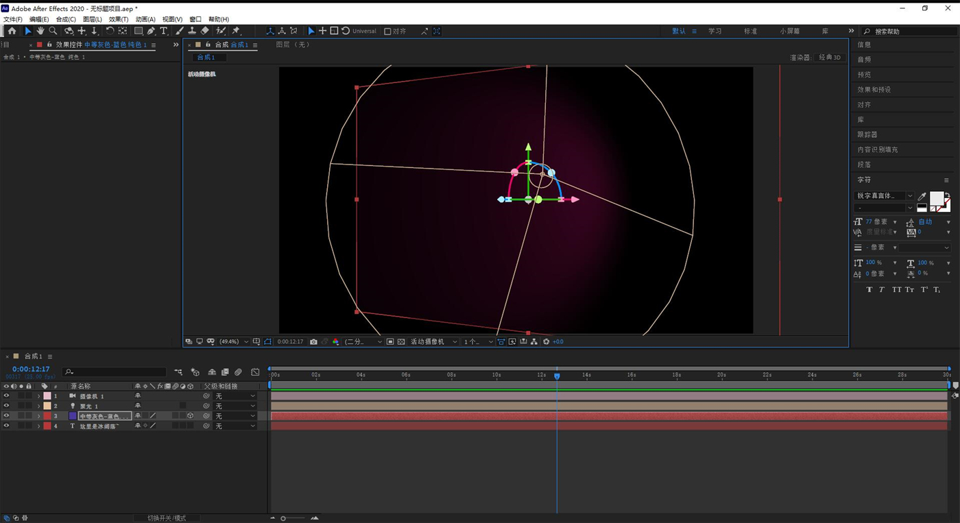
Task: Select the Rotation tool
Action: point(110,31)
